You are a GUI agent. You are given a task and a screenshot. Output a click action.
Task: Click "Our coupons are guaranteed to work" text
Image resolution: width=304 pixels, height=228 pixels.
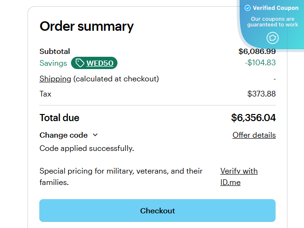273,22
